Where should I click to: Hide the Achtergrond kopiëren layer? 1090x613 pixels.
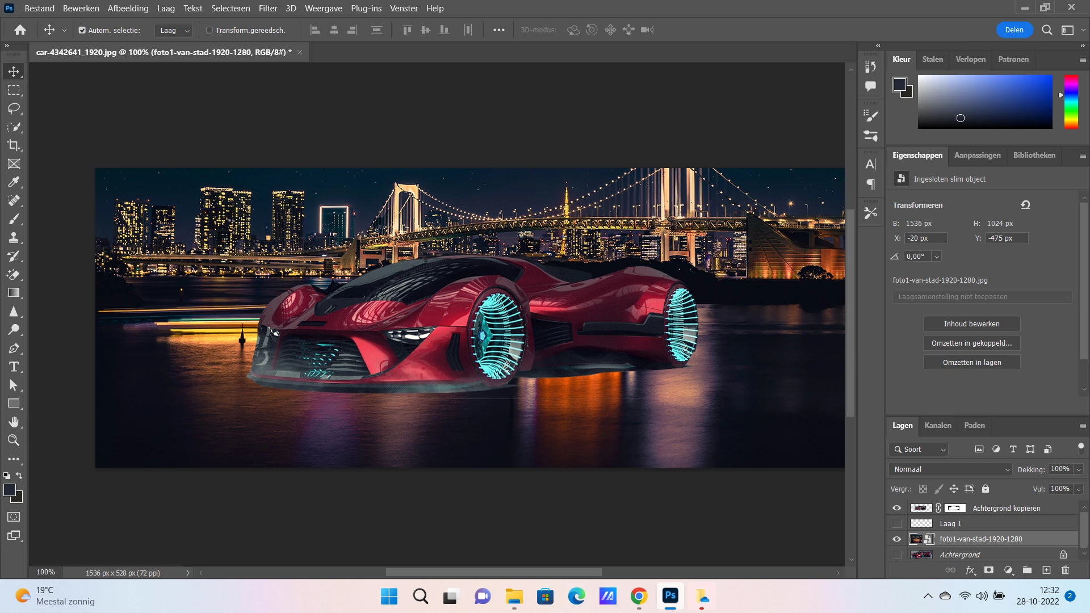pyautogui.click(x=897, y=508)
